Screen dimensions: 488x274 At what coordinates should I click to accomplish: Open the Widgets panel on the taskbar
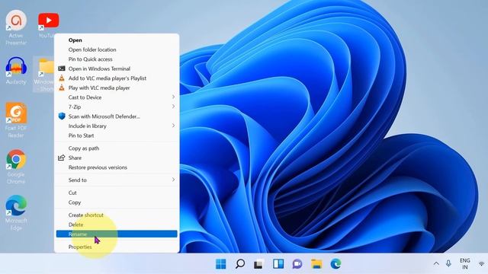pos(278,264)
